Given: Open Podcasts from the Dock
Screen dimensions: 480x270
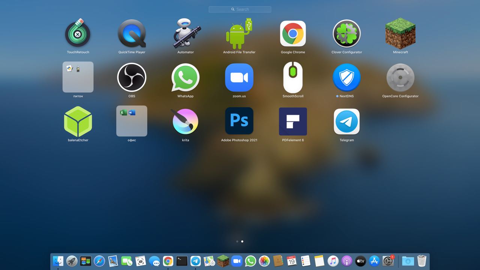Looking at the screenshot, I should tap(347, 261).
